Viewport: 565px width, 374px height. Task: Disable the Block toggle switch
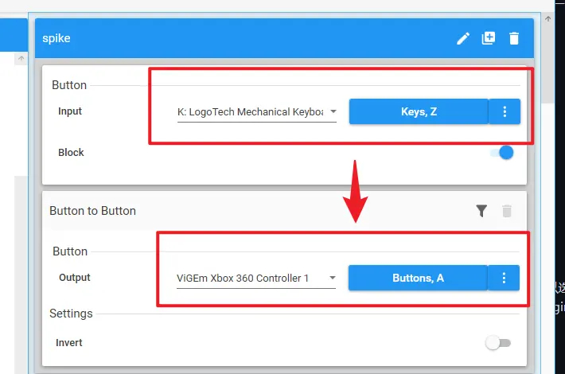pyautogui.click(x=501, y=153)
